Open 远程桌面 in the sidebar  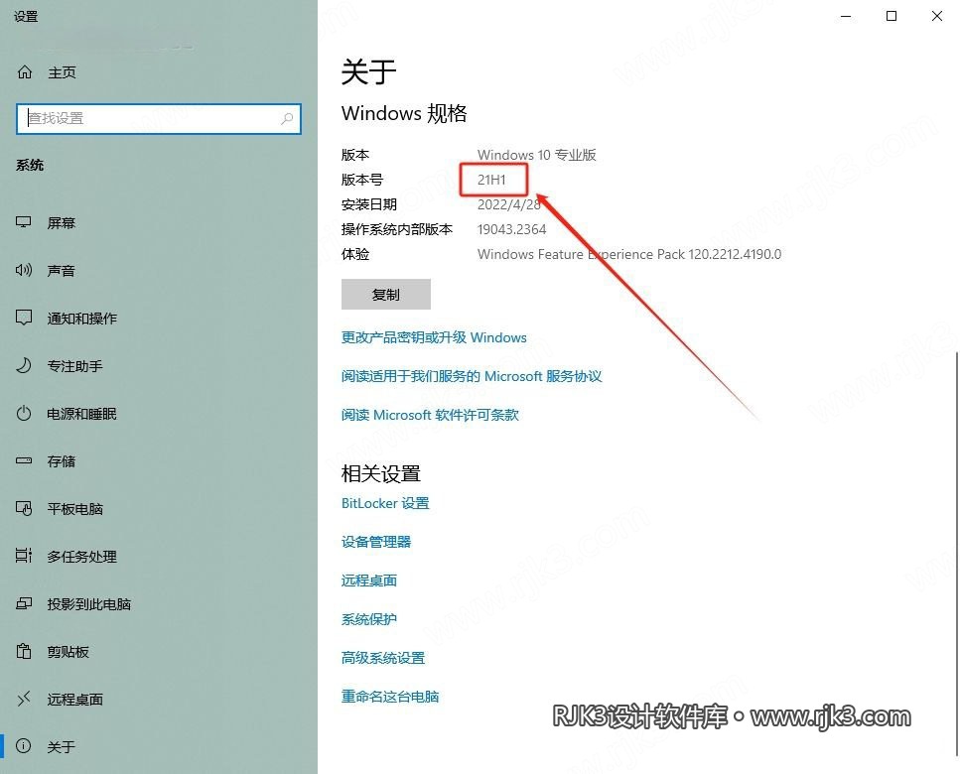tap(74, 700)
